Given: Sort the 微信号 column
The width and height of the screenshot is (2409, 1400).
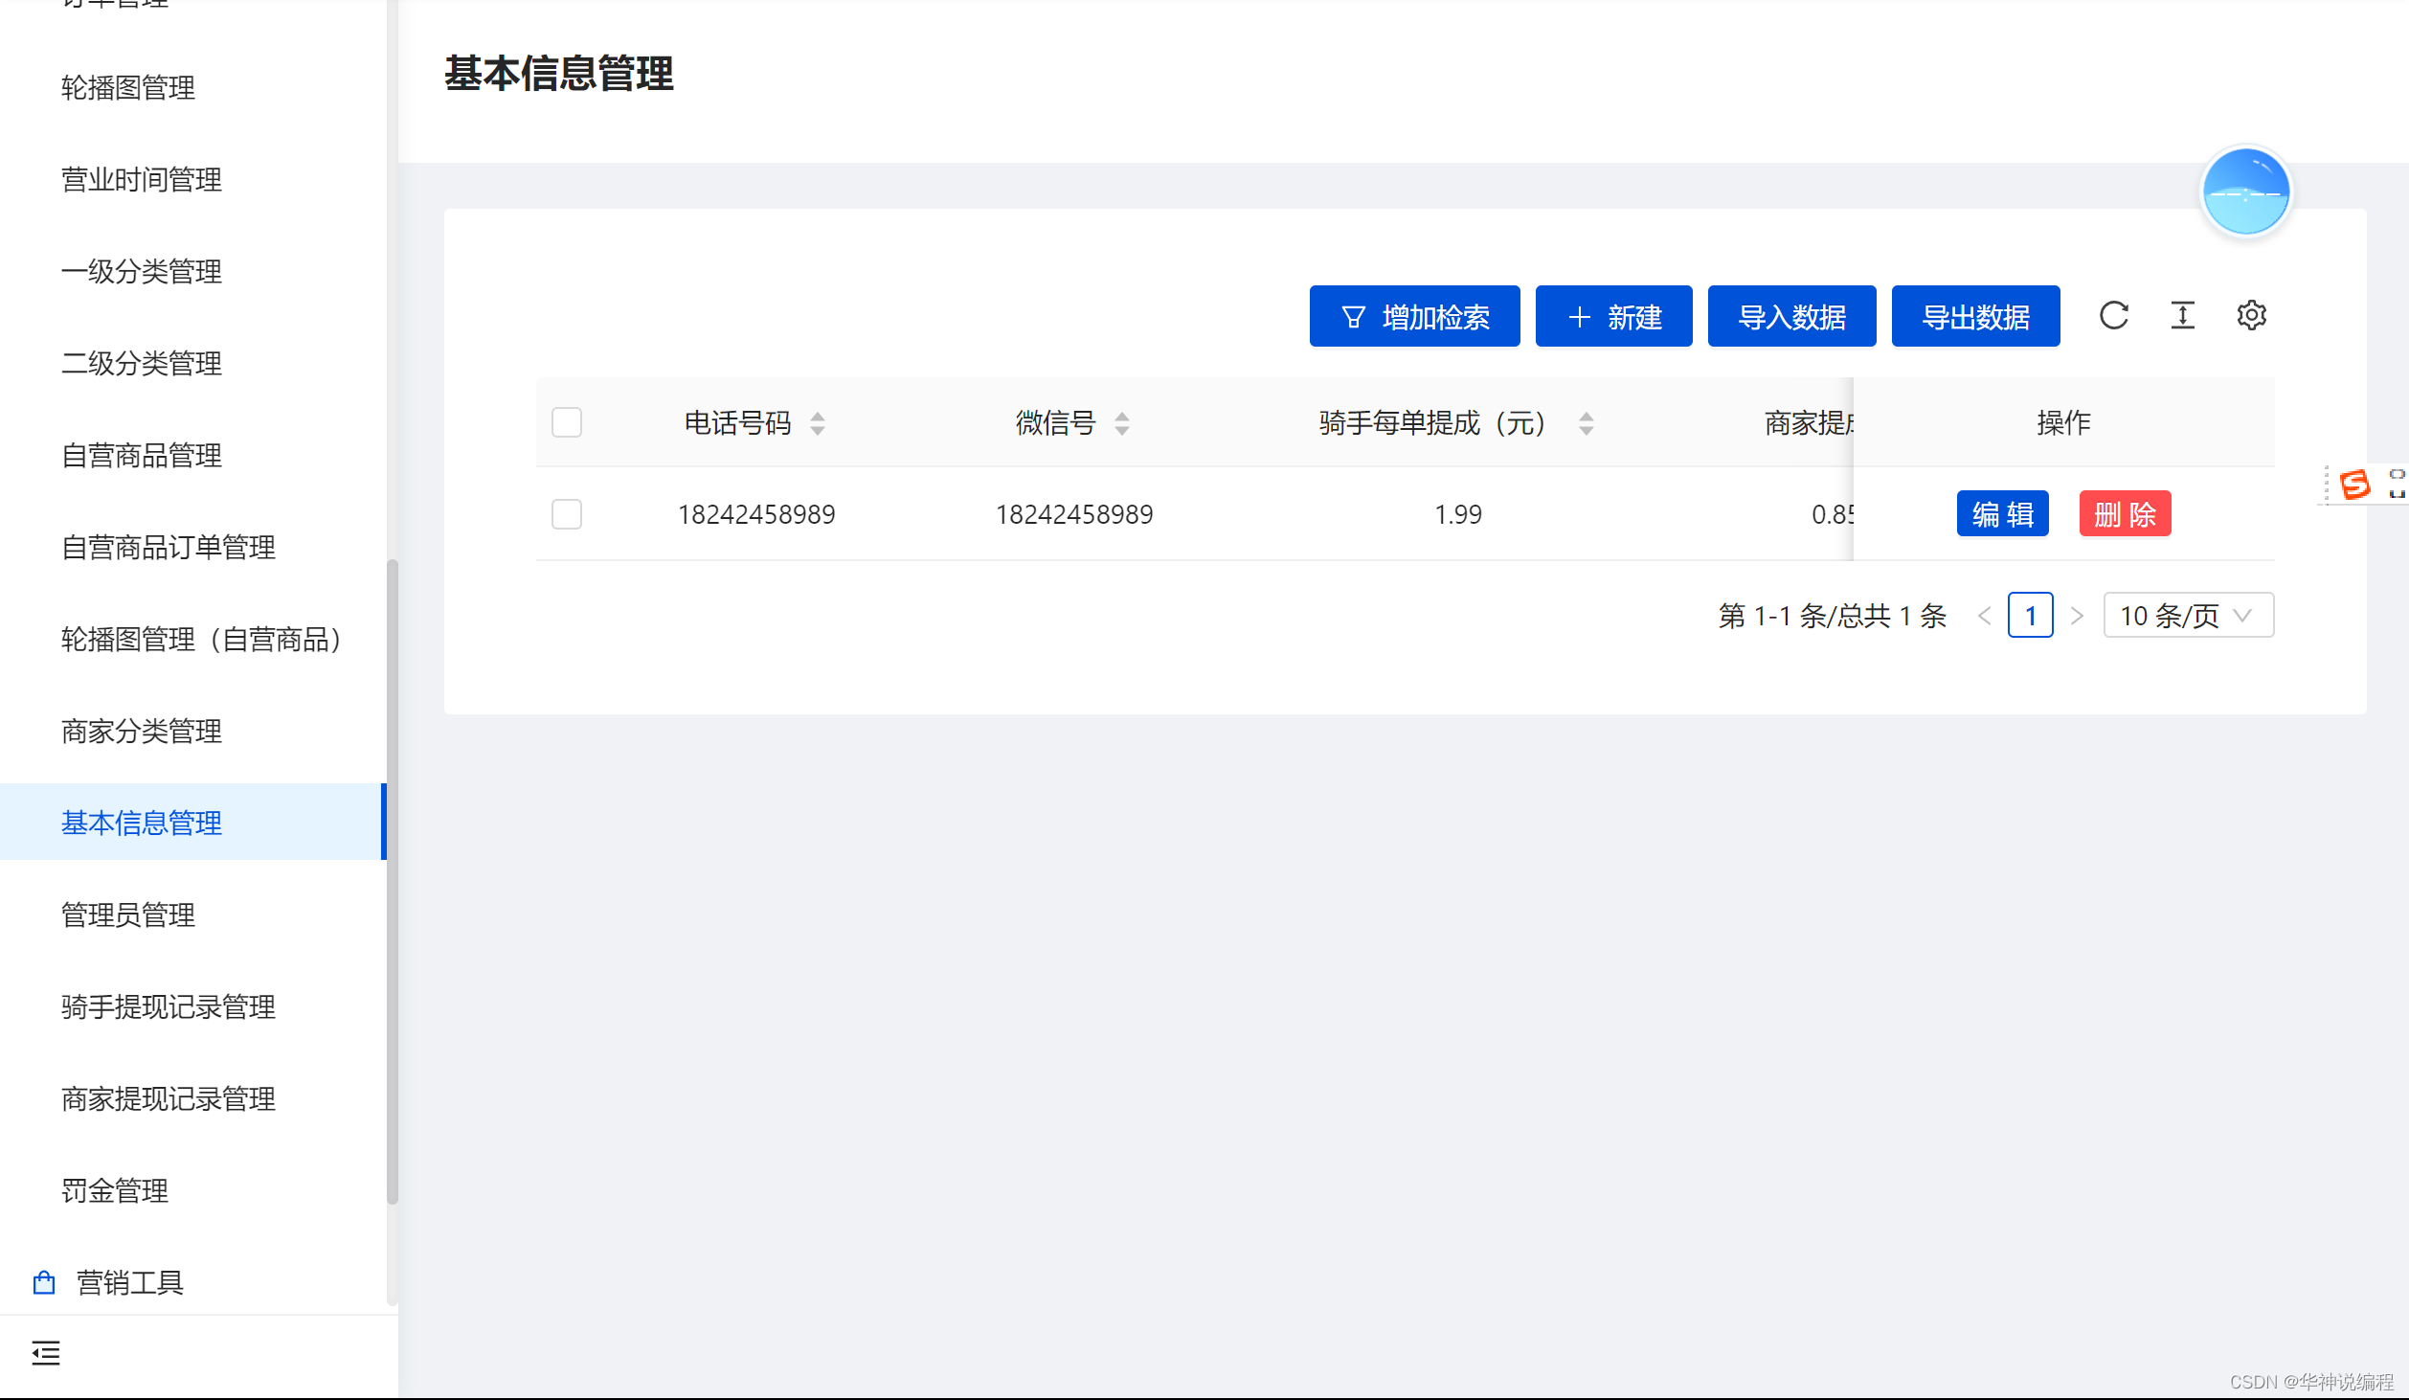Looking at the screenshot, I should tap(1122, 423).
